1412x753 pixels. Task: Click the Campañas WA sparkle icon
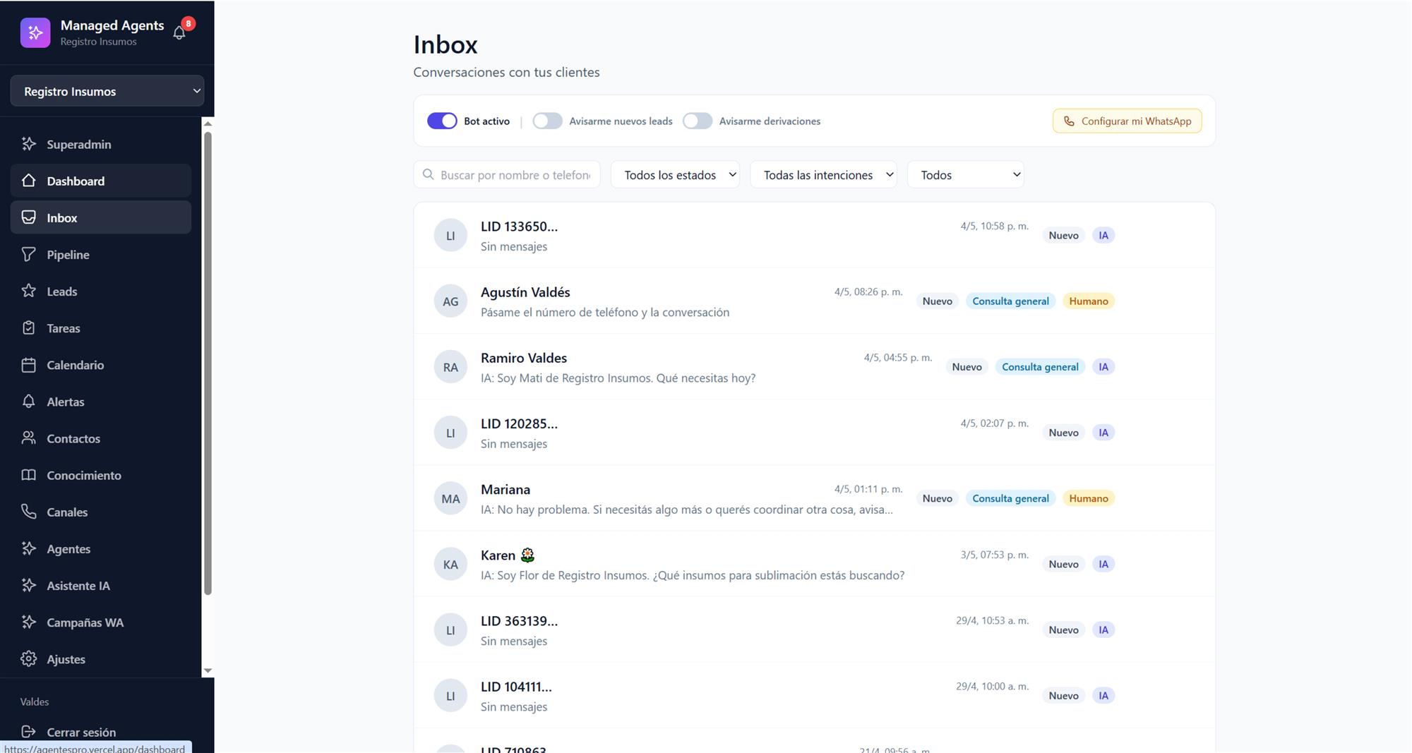click(29, 622)
